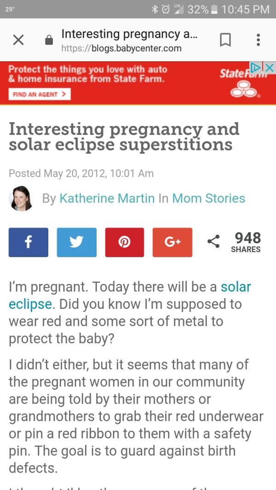The height and width of the screenshot is (490, 276).
Task: Open the Mom Stories category
Action: click(x=208, y=198)
